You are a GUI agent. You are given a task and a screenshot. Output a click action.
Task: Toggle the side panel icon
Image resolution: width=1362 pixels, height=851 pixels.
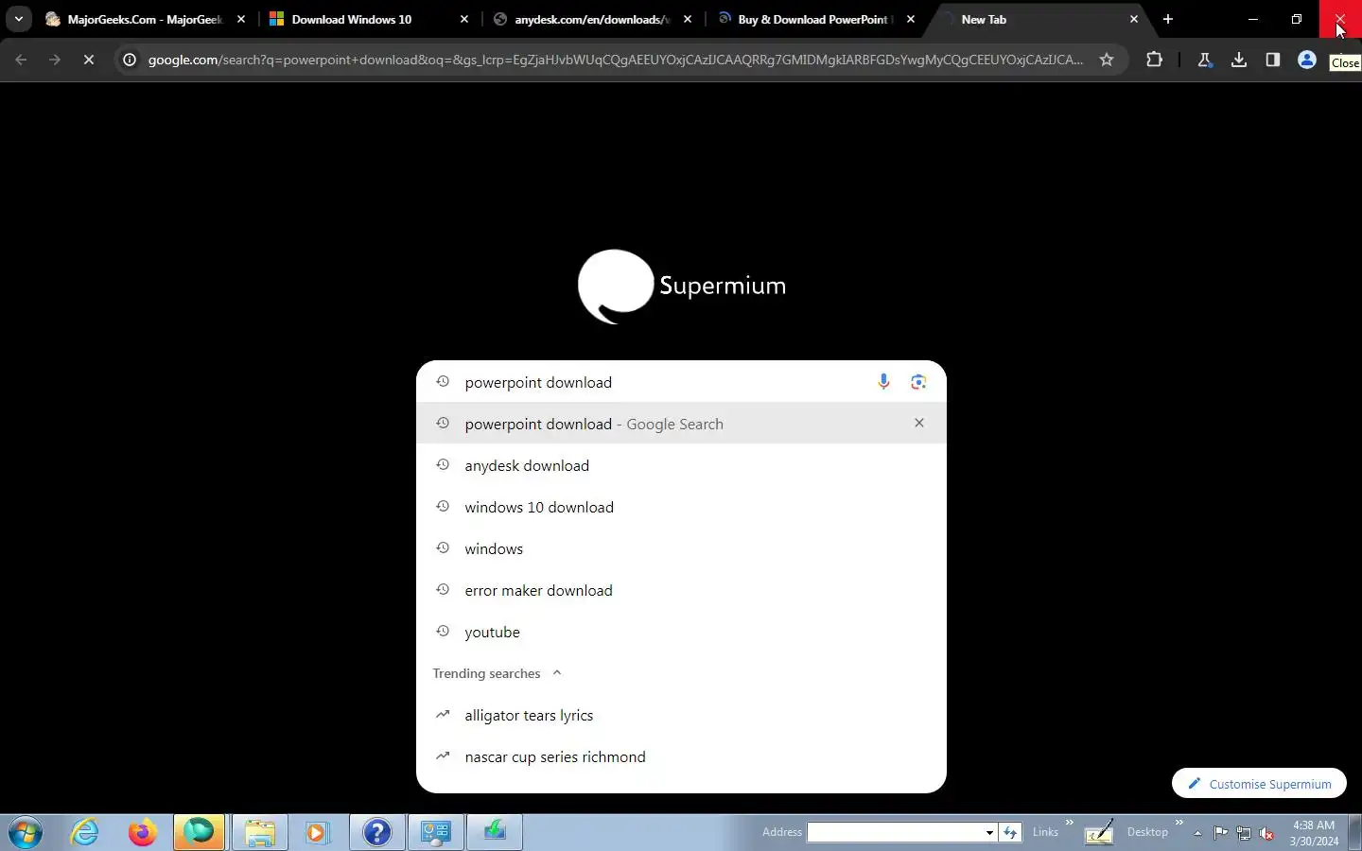[1272, 60]
